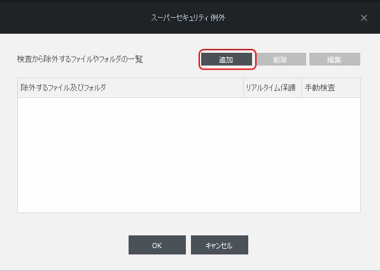Click the grayed 編集 button

click(x=335, y=59)
